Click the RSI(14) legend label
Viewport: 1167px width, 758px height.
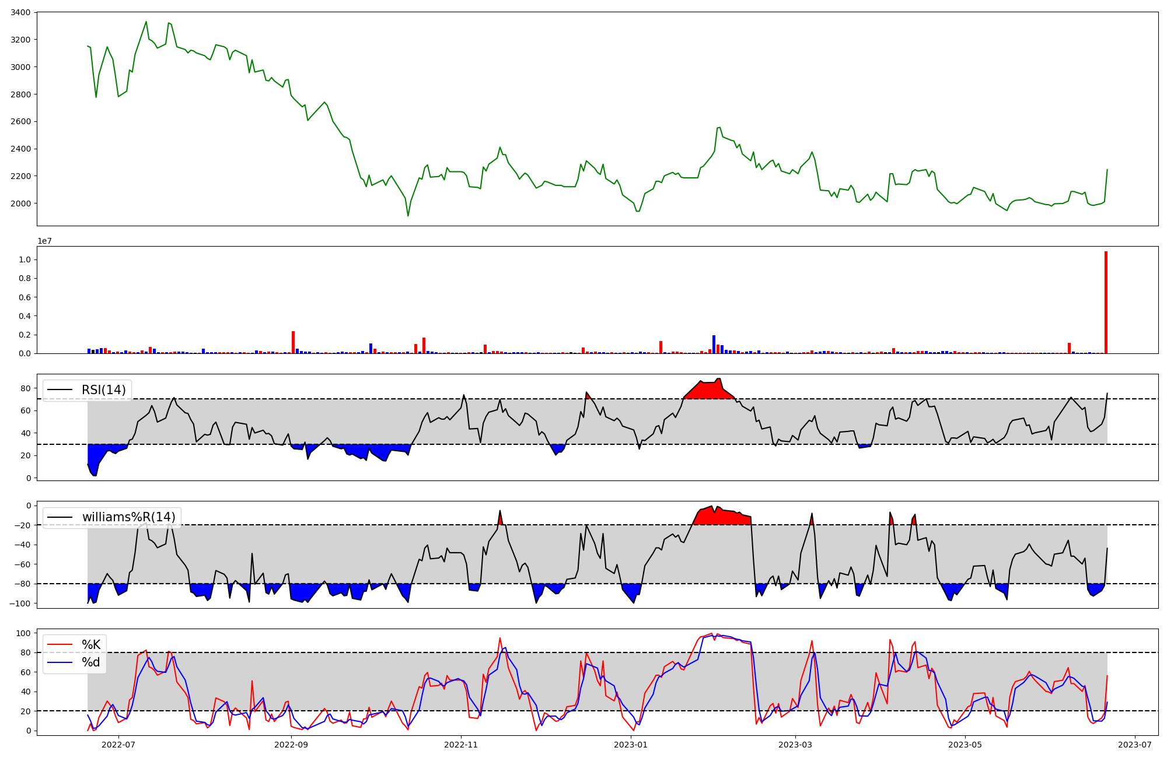[103, 390]
